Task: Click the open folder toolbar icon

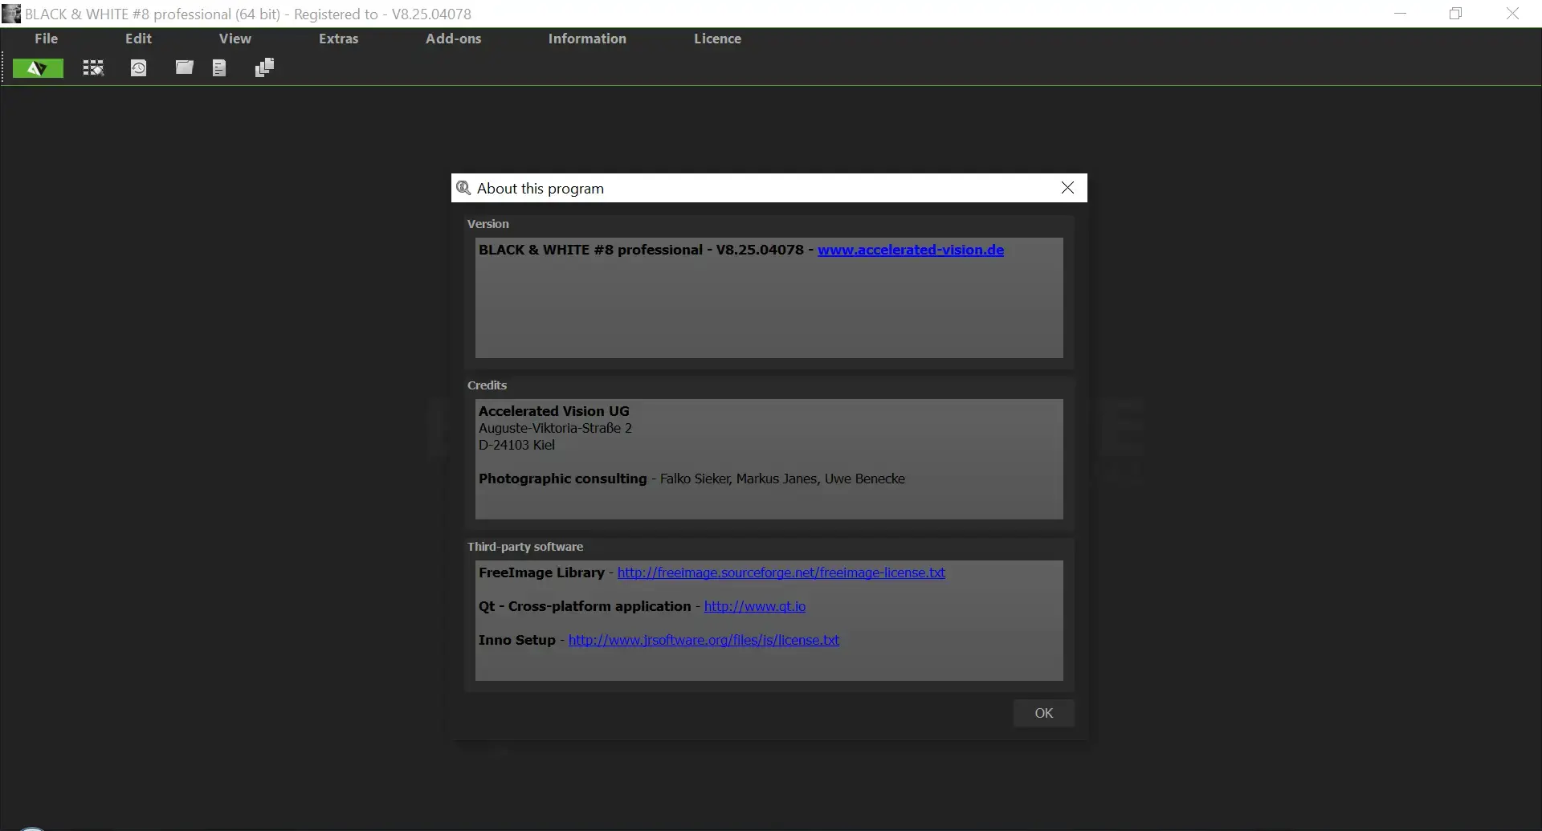Action: point(183,67)
